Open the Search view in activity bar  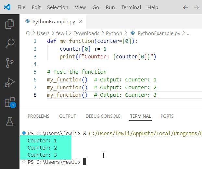(10, 43)
